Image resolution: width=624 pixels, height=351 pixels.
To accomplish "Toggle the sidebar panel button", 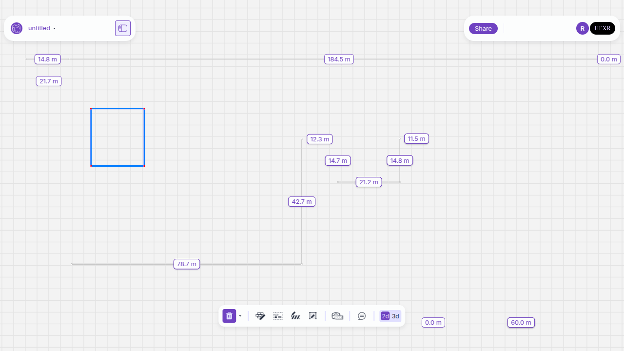I will [123, 28].
